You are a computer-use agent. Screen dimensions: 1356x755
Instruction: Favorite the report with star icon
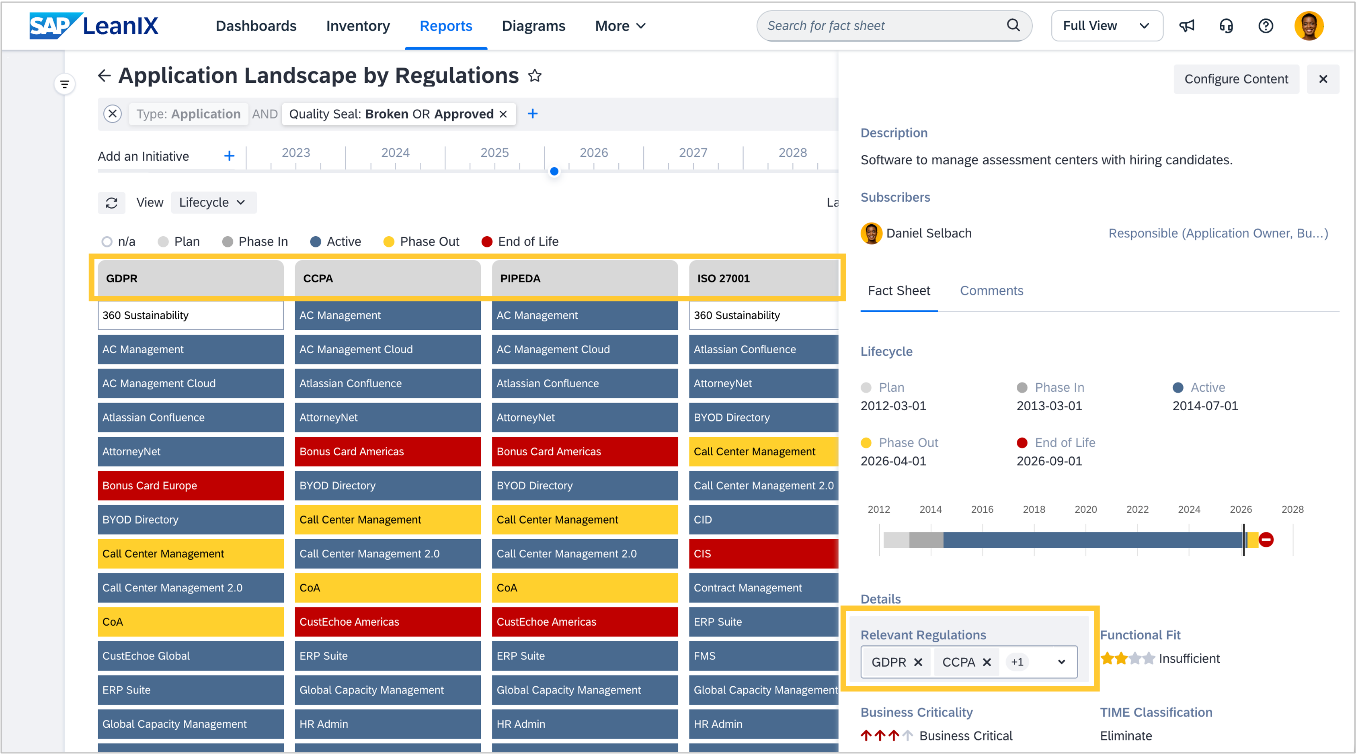pyautogui.click(x=535, y=76)
